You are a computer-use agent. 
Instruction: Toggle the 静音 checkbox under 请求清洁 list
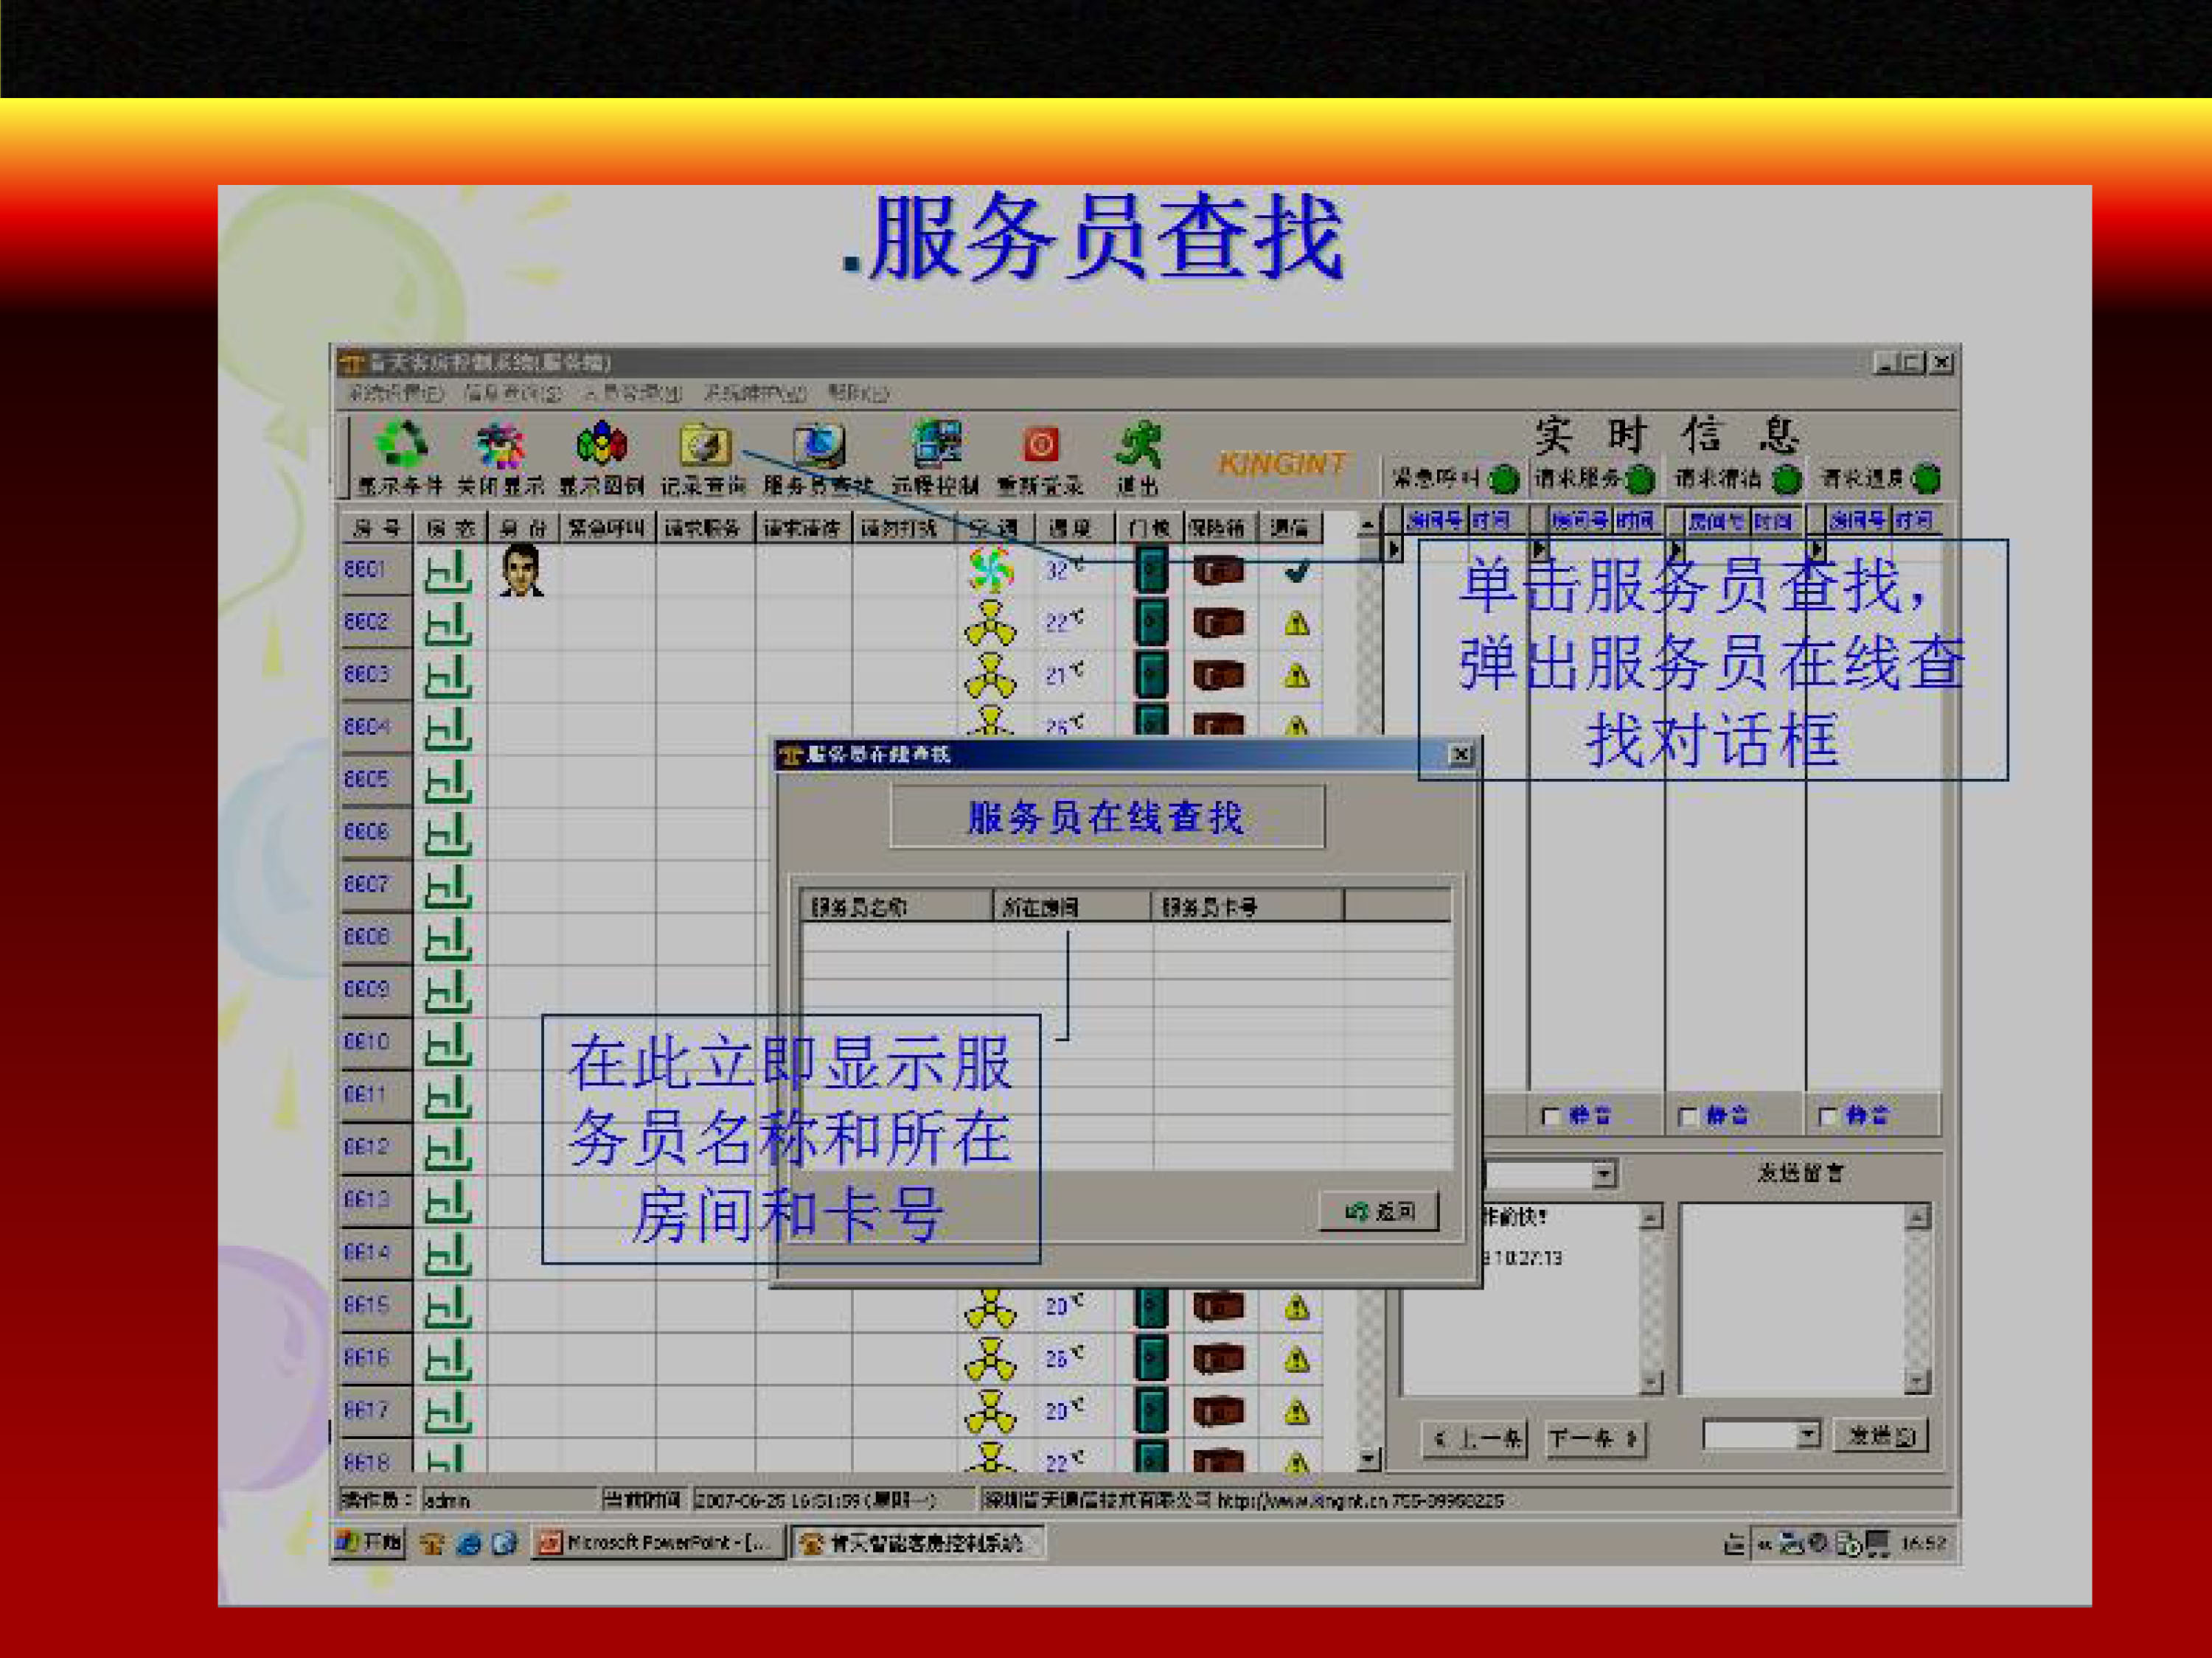(1687, 1116)
